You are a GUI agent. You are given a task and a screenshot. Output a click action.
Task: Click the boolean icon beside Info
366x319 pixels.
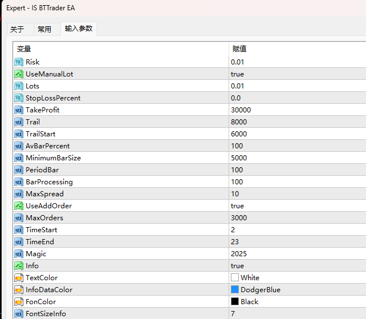(19, 266)
